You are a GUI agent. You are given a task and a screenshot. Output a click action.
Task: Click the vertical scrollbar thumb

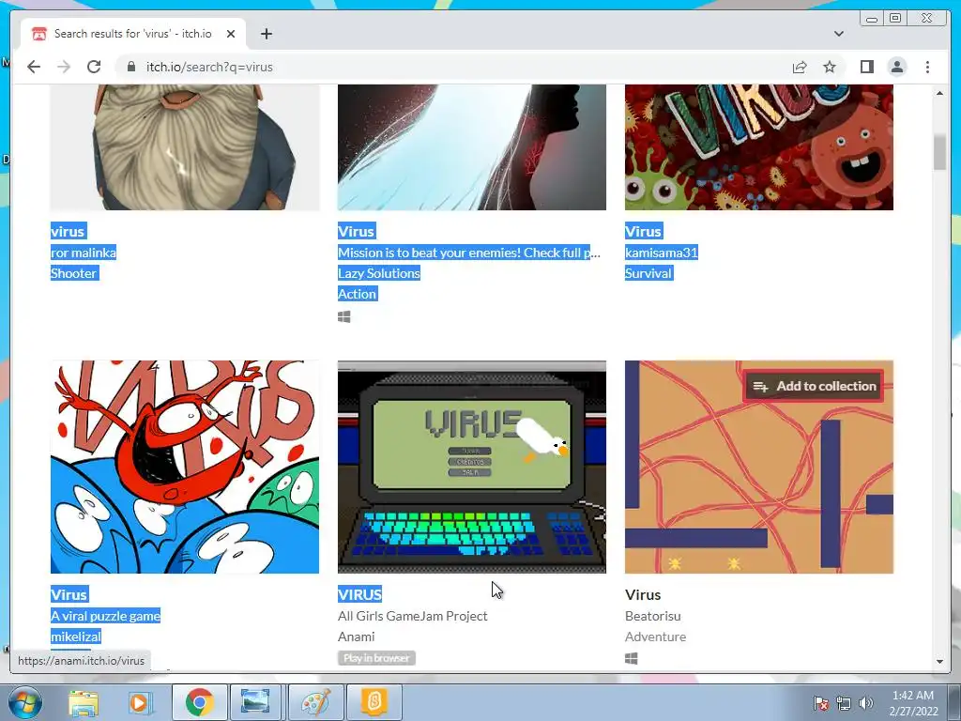point(939,152)
